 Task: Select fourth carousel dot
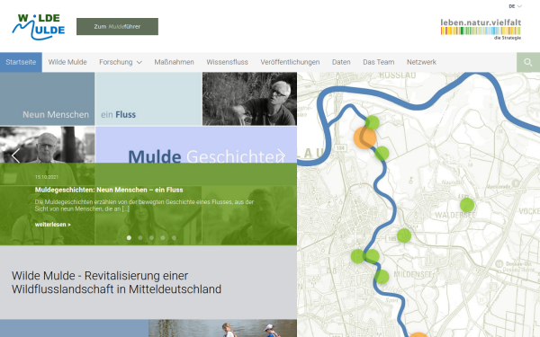163,237
